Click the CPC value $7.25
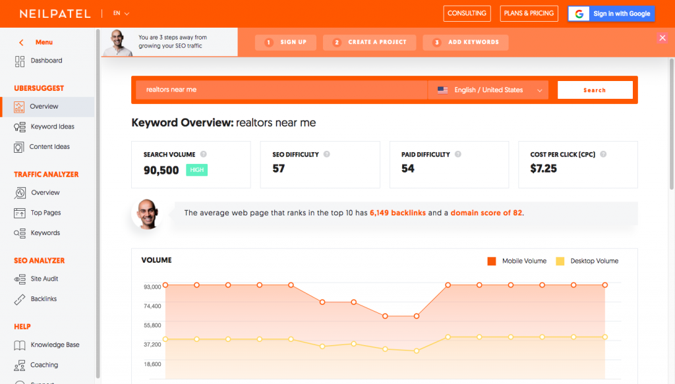This screenshot has width=675, height=384. pyautogui.click(x=544, y=169)
